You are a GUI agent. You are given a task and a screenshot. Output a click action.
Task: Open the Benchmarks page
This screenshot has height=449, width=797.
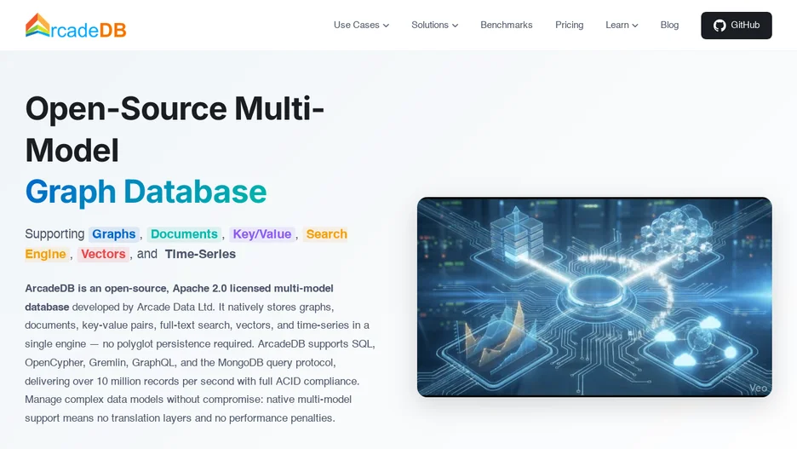pos(507,25)
